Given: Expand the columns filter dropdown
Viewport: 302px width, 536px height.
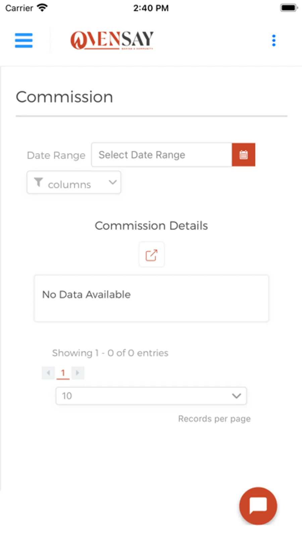Looking at the screenshot, I should (x=74, y=183).
